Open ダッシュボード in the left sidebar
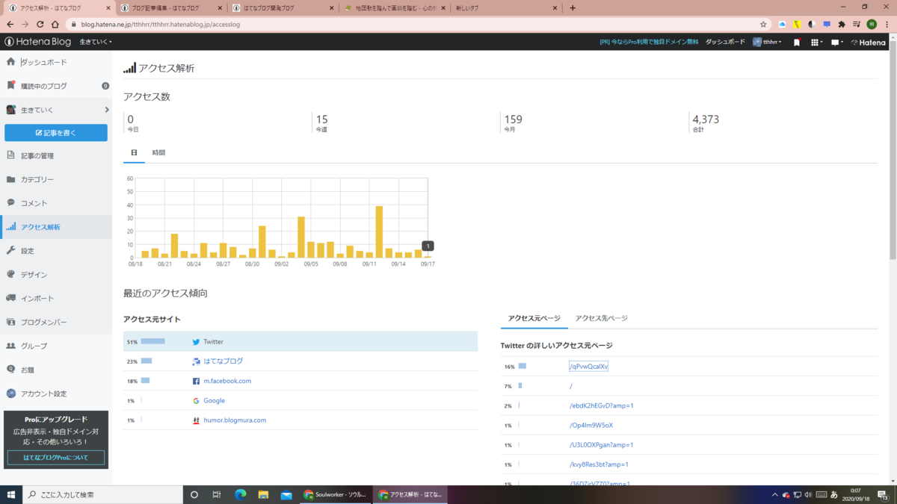897x504 pixels. tap(43, 62)
